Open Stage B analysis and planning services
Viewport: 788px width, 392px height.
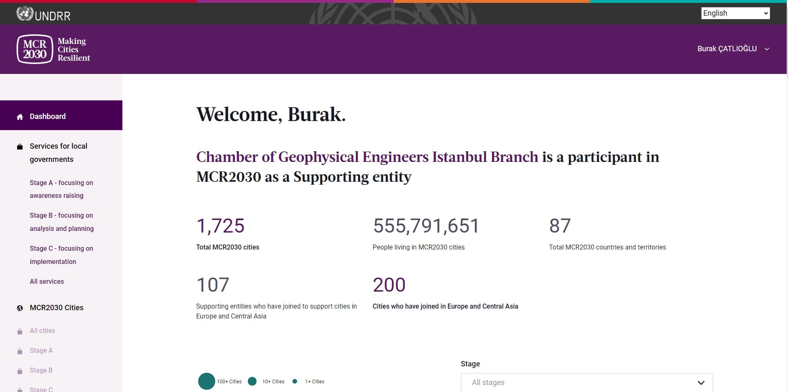(x=62, y=222)
